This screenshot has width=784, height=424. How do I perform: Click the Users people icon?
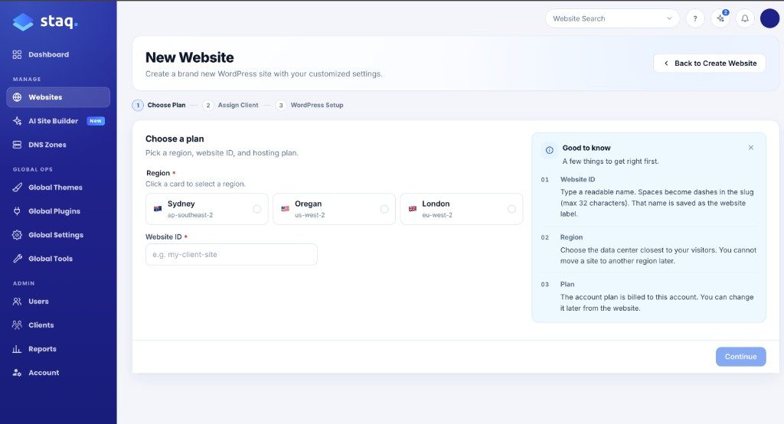click(17, 302)
